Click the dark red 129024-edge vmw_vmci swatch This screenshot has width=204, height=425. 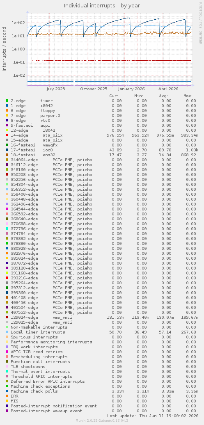pos(7,317)
